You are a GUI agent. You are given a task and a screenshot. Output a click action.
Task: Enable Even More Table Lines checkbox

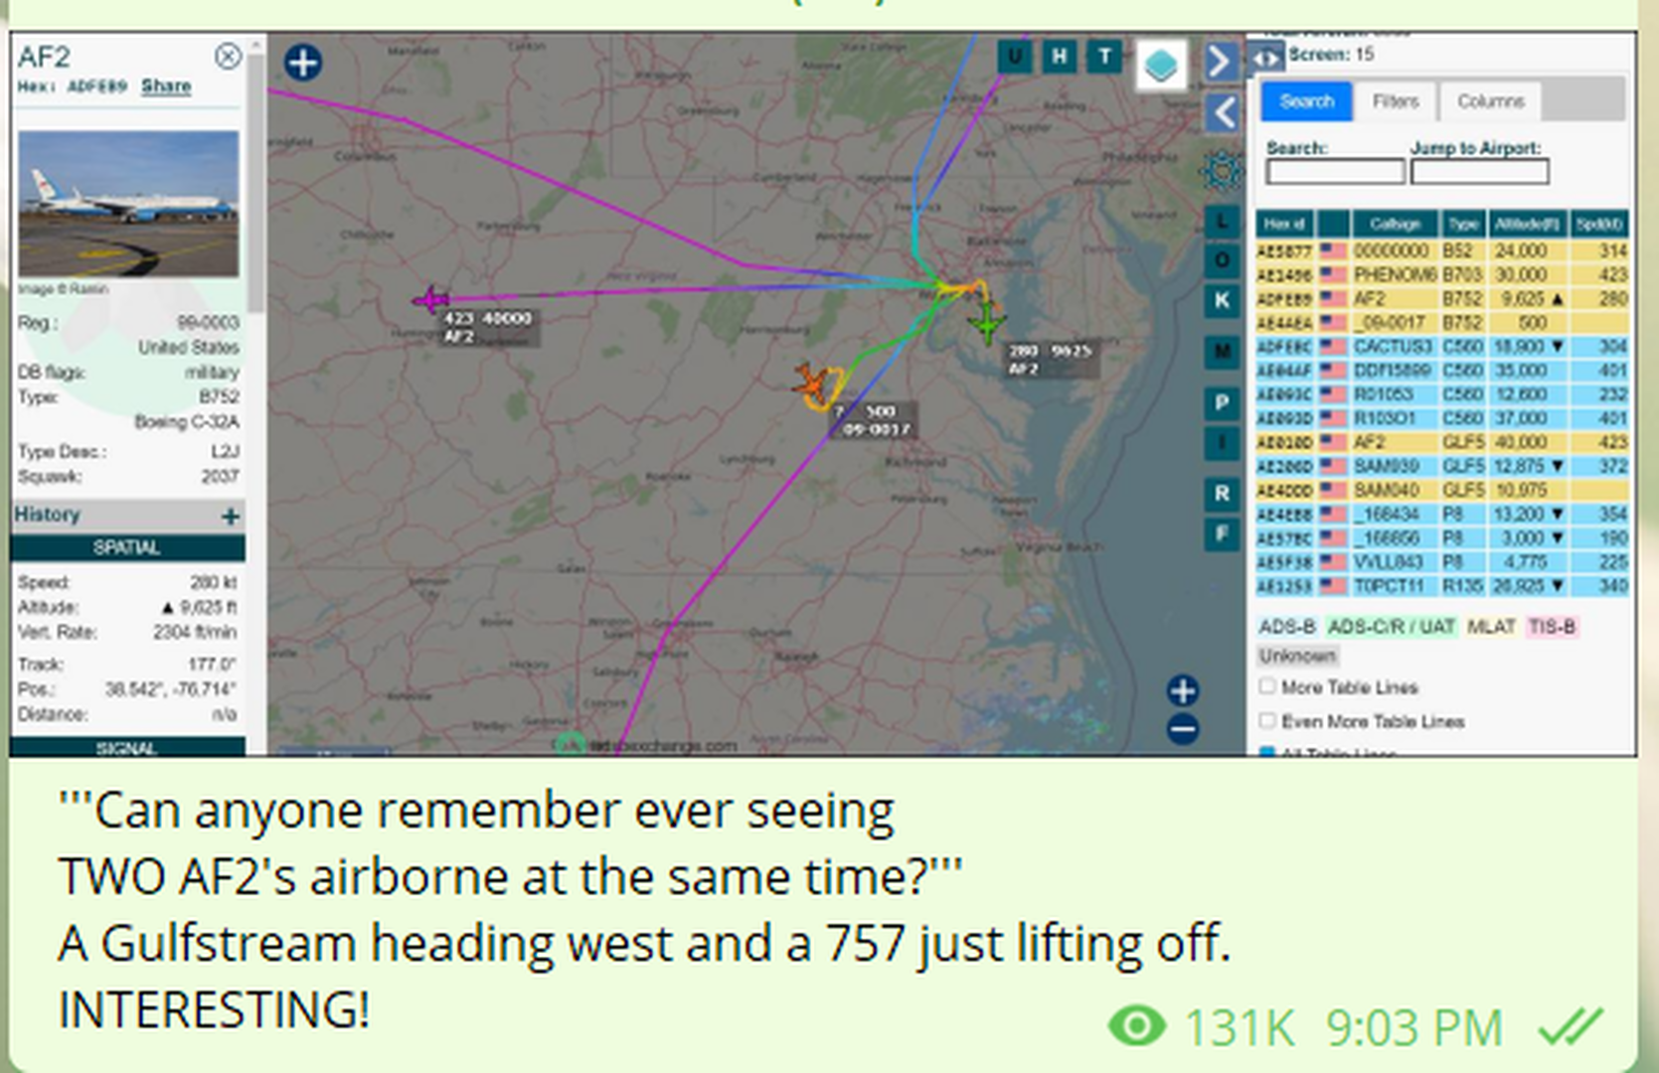coord(1267,720)
